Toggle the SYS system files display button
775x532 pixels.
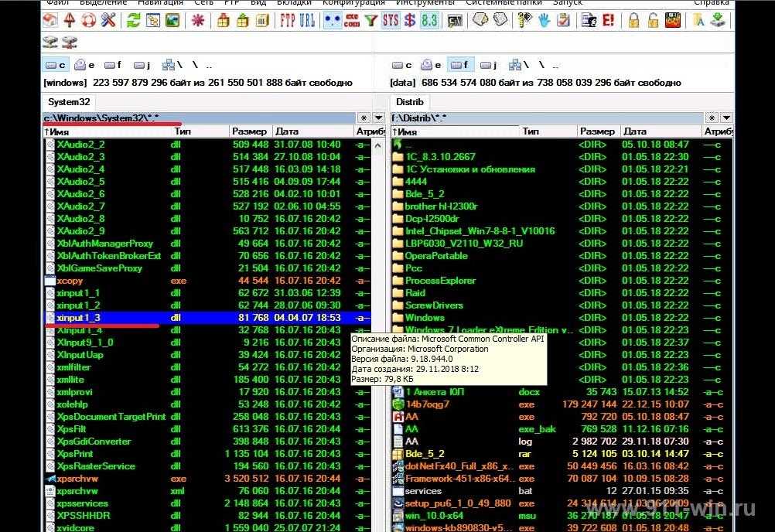click(391, 21)
